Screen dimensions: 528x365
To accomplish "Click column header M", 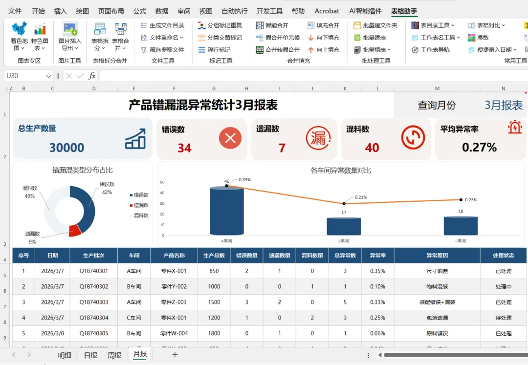I will [437, 88].
